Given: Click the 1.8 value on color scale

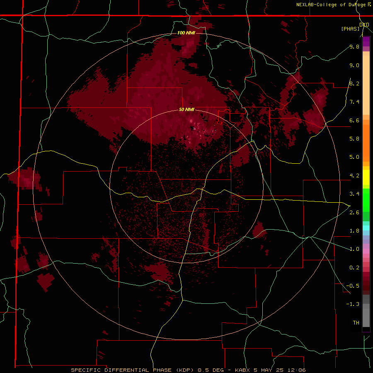Looking at the screenshot, I should [354, 230].
